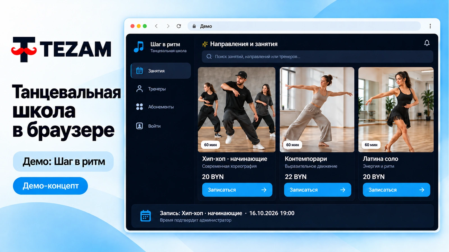Viewport: 449px width, 252px height.
Task: Open the Латина соло dancer photo
Action: (x=396, y=109)
